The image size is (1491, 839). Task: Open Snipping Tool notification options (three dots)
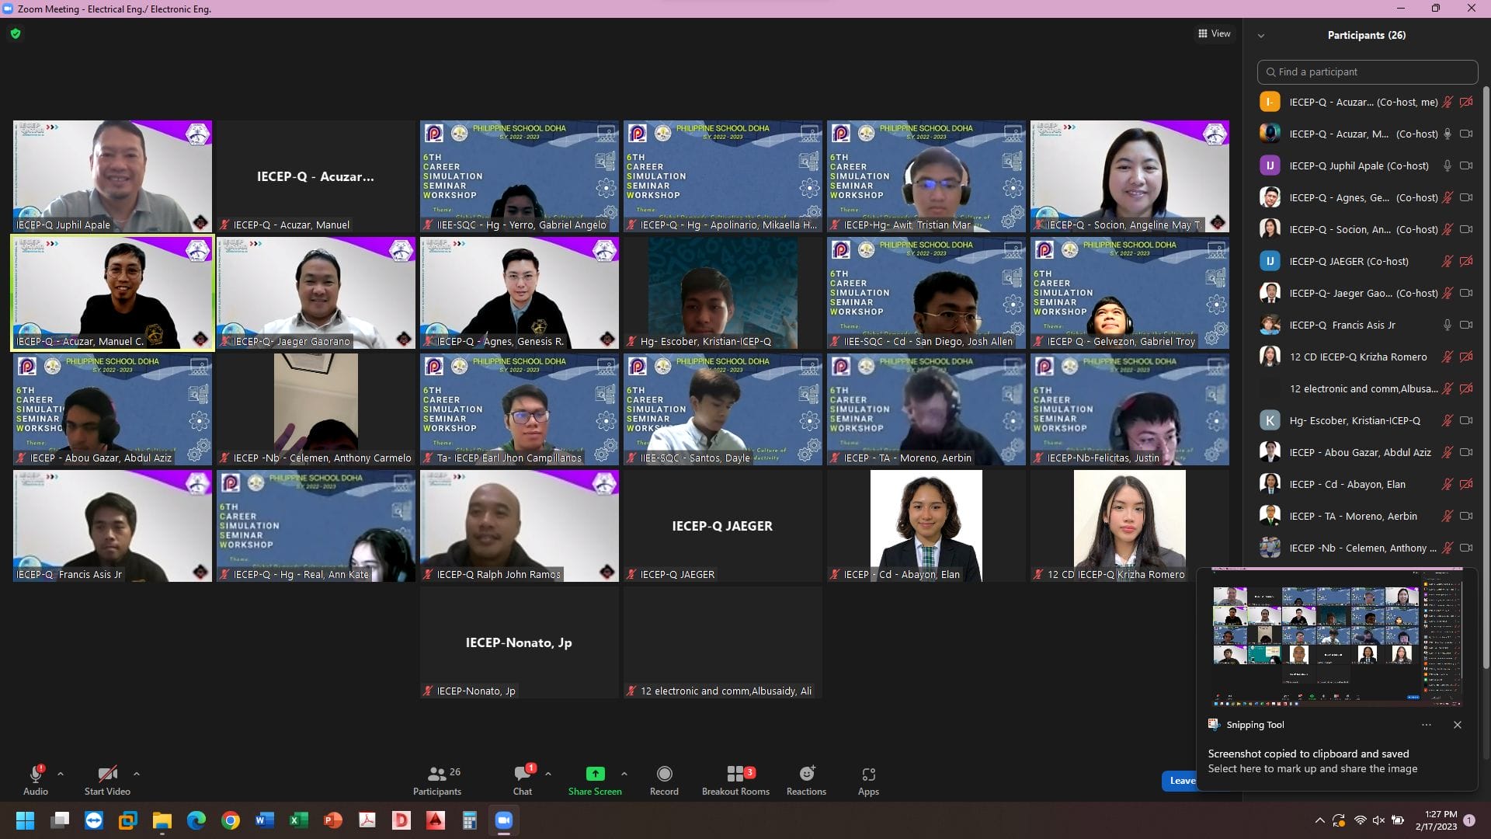(x=1426, y=725)
